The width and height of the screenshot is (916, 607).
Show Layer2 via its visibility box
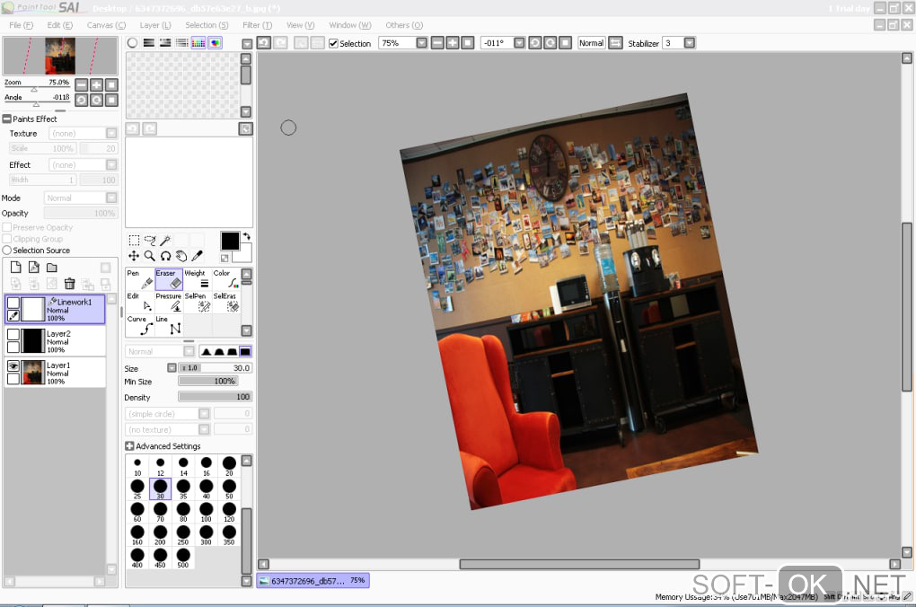13,334
